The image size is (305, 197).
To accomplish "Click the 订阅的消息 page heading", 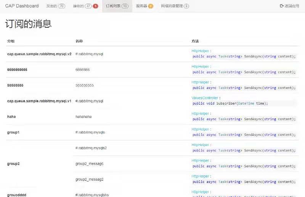I will (28, 24).
